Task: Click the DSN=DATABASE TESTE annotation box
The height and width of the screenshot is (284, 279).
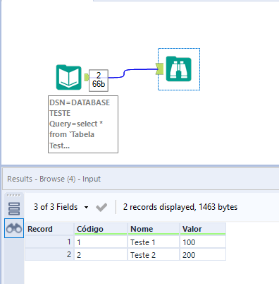Action: pos(83,124)
